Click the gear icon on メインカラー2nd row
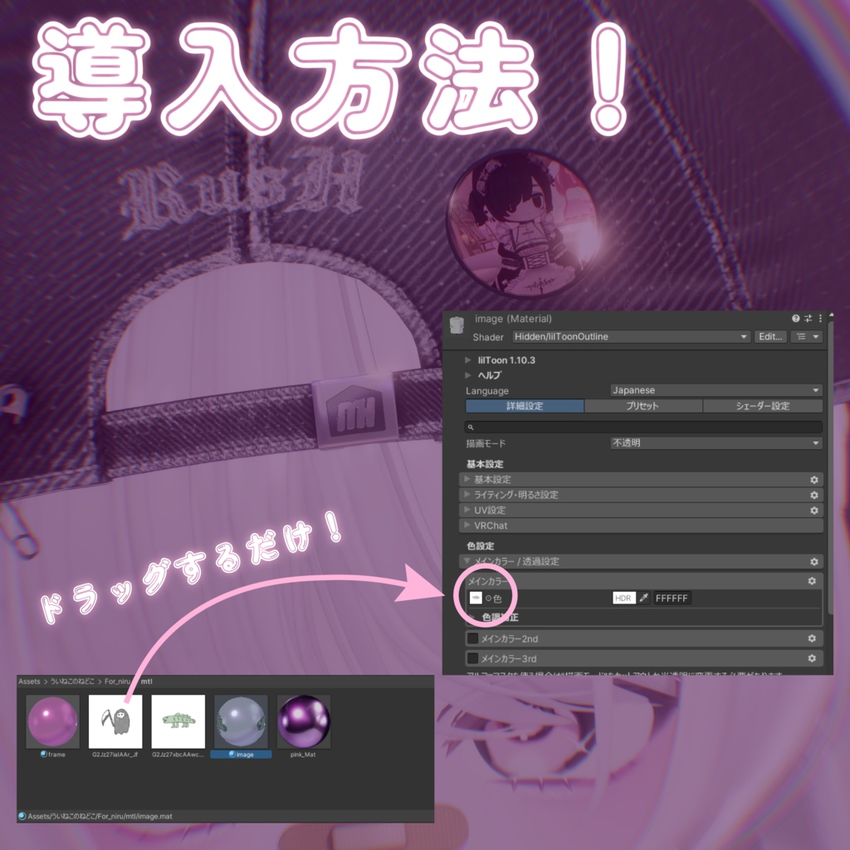 pyautogui.click(x=812, y=638)
